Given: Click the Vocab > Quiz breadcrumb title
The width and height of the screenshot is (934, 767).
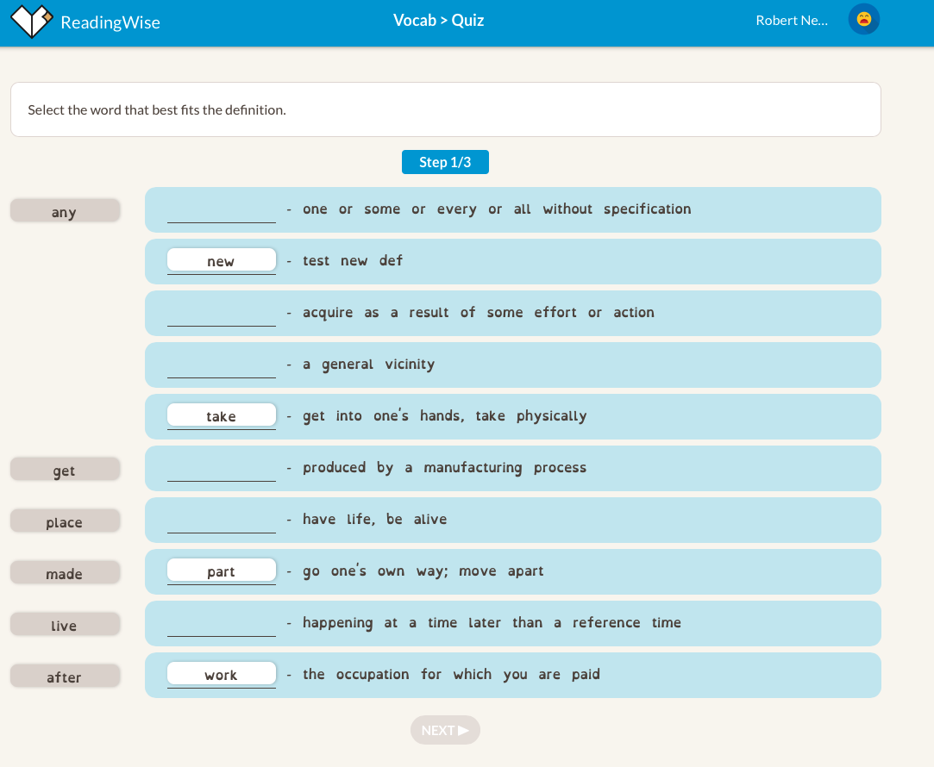Looking at the screenshot, I should [x=438, y=20].
